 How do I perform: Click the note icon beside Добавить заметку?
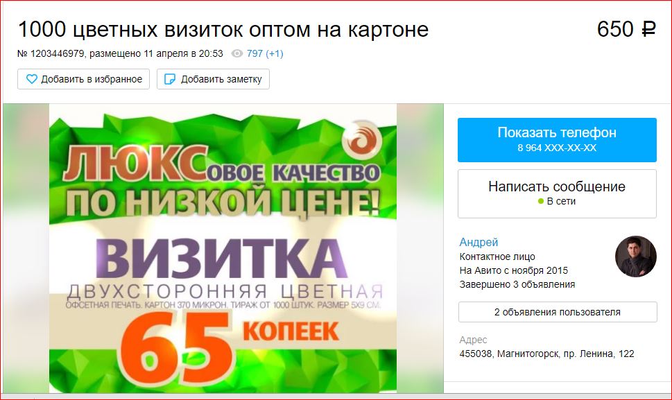click(170, 79)
